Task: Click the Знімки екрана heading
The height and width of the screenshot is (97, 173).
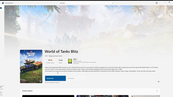Action: [x=27, y=91]
